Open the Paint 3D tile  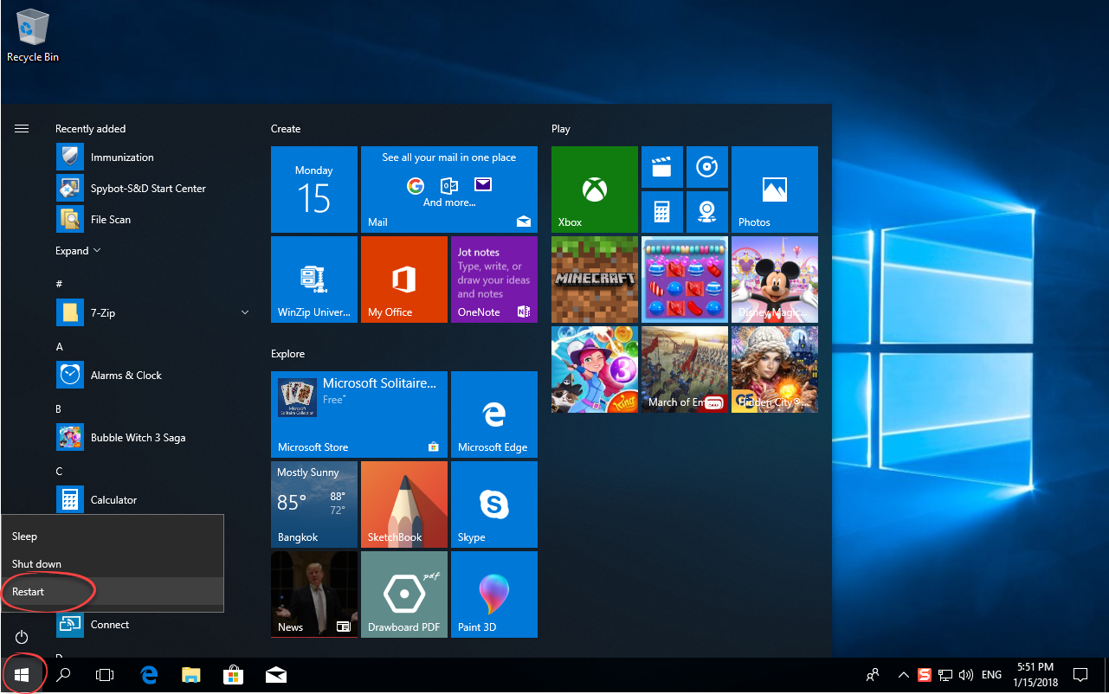click(x=494, y=594)
